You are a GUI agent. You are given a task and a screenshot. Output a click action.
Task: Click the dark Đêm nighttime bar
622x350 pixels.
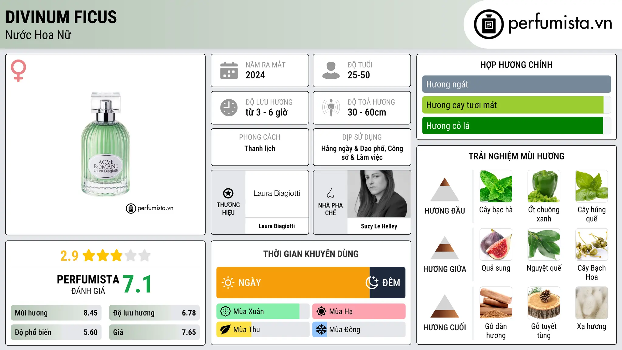[x=387, y=283]
